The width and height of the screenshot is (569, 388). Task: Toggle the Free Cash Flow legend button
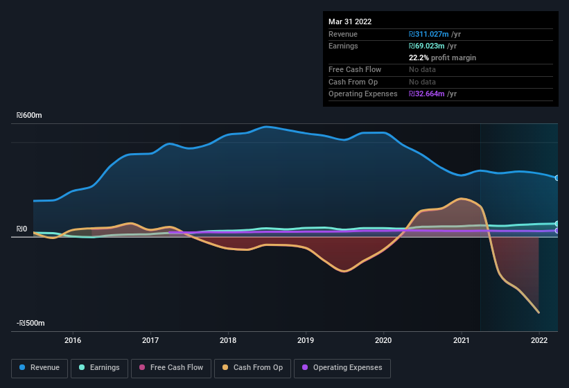click(171, 368)
